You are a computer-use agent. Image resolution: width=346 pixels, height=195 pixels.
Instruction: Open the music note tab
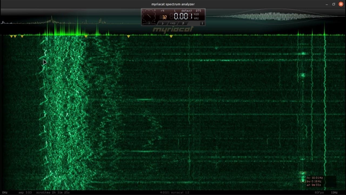[x=183, y=23]
